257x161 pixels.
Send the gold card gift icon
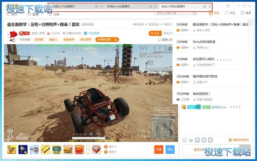coord(45,150)
